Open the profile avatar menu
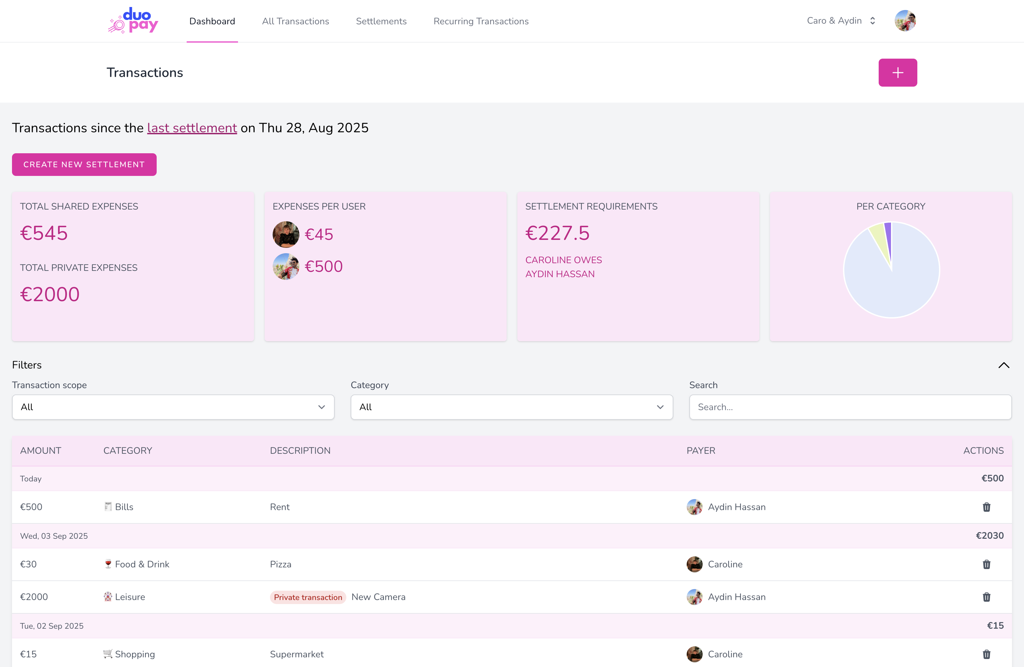 click(x=905, y=20)
